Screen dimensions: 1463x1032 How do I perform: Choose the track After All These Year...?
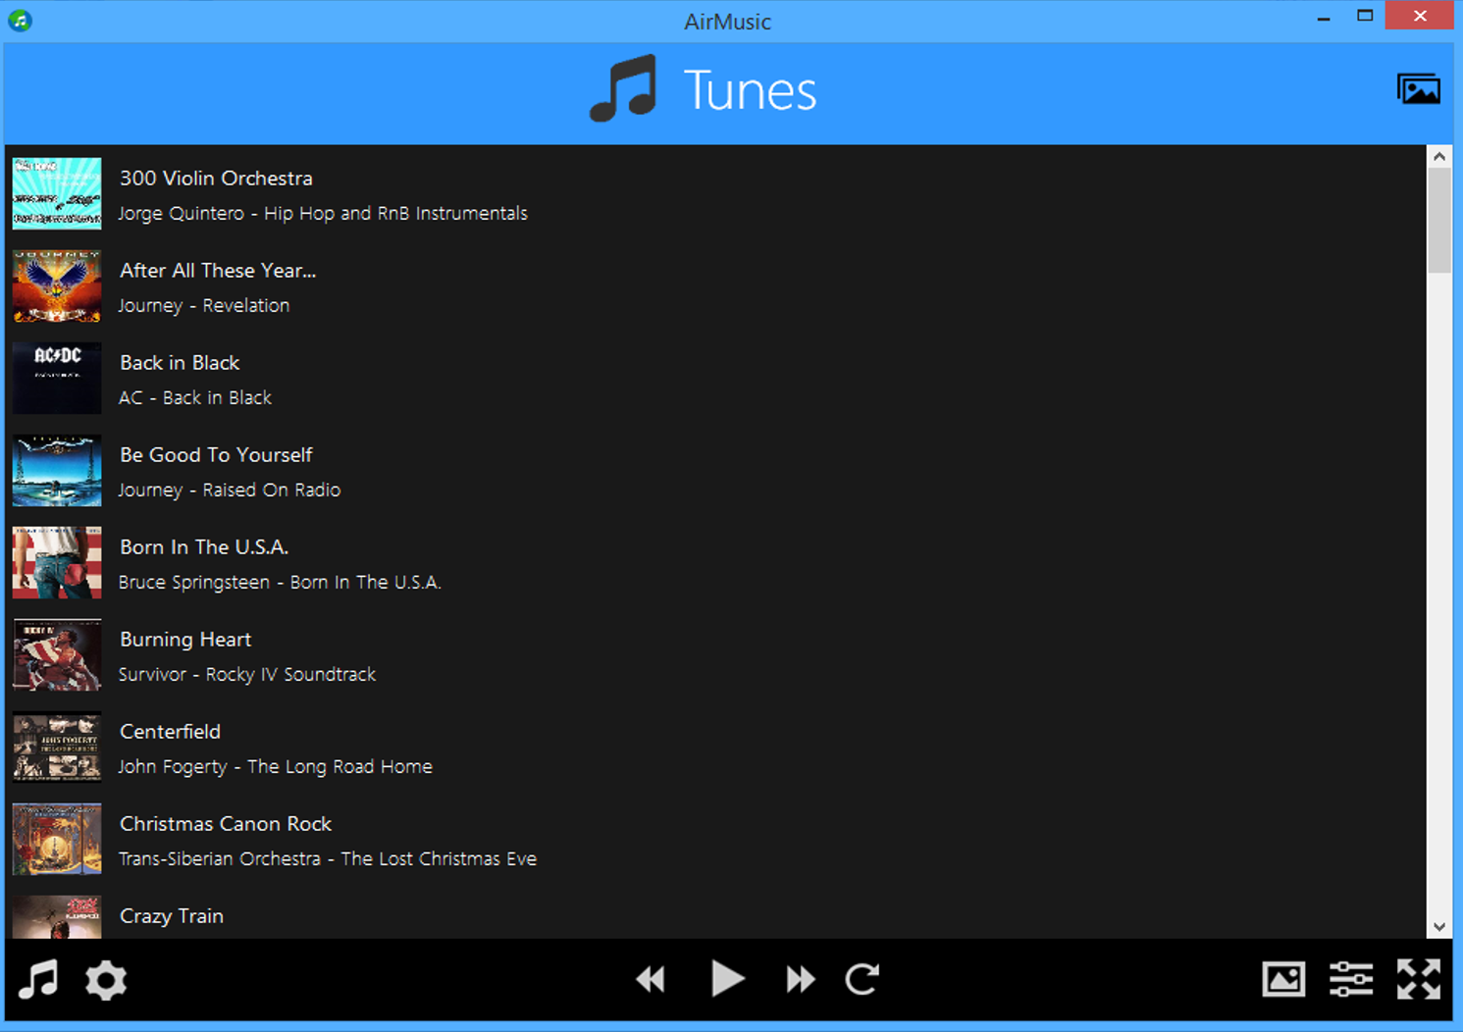tap(218, 271)
